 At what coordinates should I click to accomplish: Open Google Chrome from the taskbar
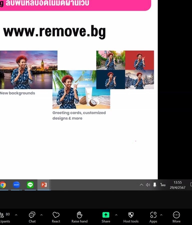[x=2, y=185]
